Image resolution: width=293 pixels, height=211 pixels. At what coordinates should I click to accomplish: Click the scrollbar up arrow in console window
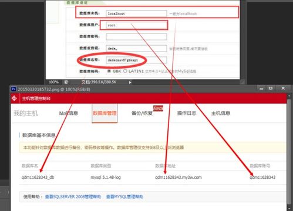(x=289, y=96)
